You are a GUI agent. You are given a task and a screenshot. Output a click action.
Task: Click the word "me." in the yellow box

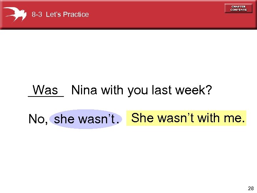pos(235,118)
